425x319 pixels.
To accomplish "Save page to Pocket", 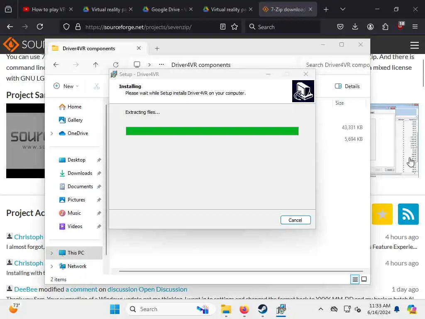I will point(340,27).
